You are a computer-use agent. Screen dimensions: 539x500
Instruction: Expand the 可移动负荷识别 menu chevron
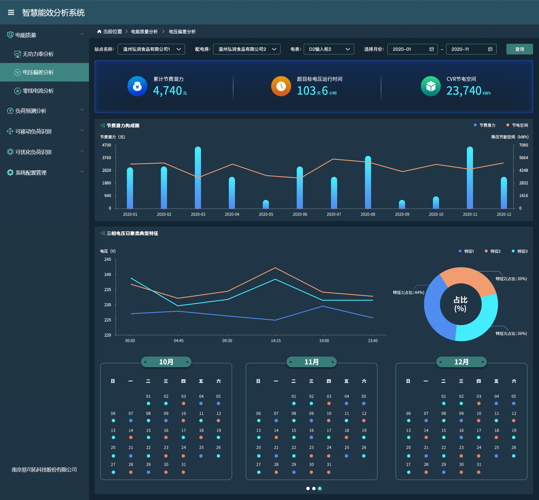(82, 130)
